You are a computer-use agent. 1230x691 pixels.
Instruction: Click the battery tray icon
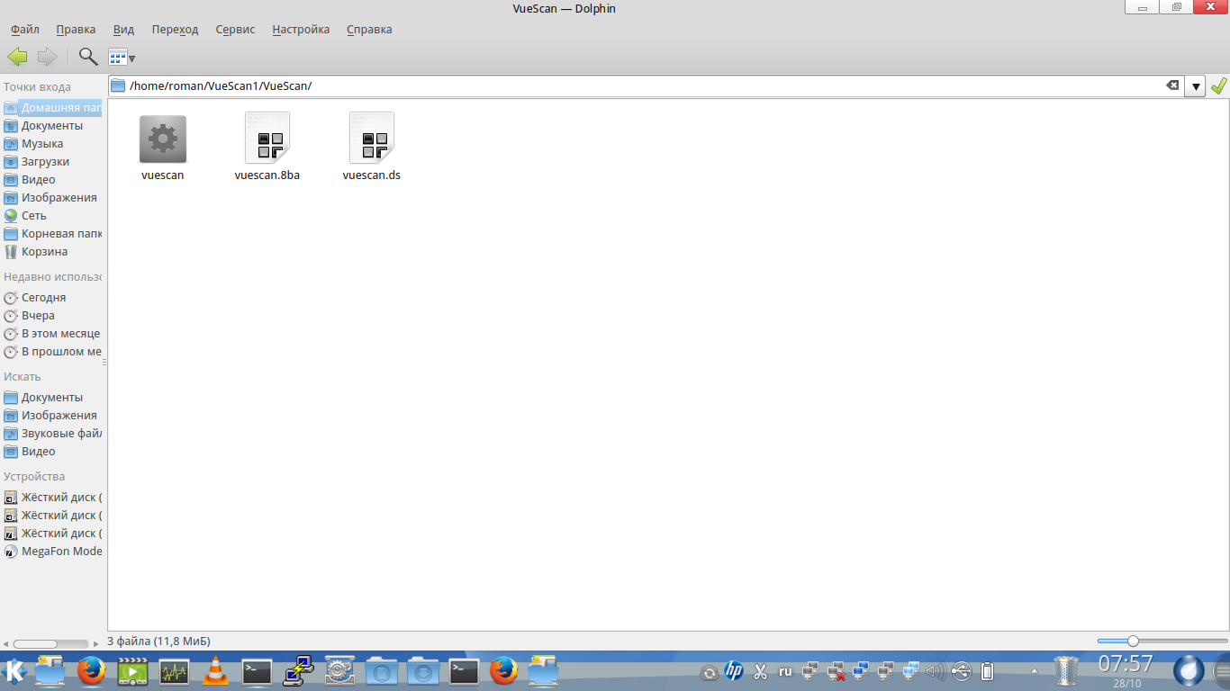[987, 671]
